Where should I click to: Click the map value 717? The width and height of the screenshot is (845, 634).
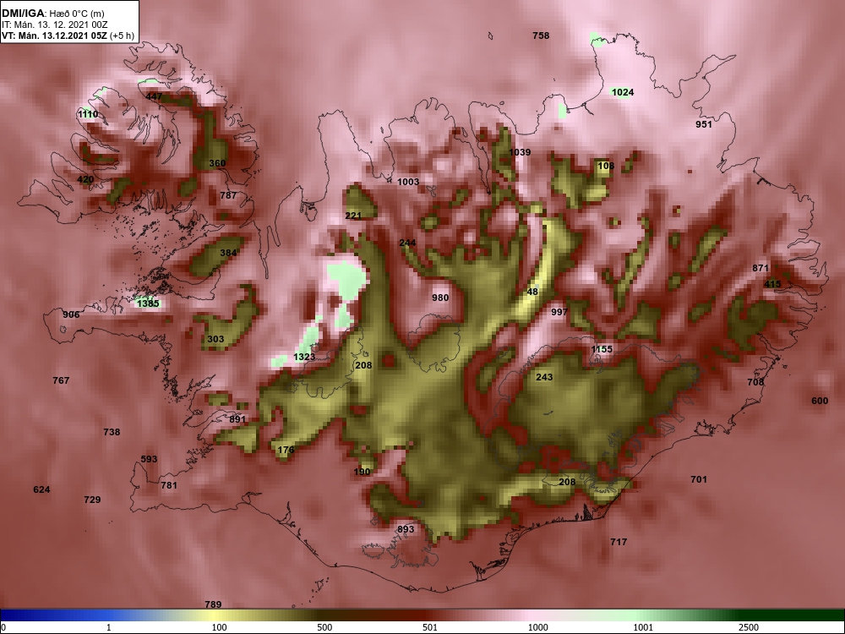(619, 542)
